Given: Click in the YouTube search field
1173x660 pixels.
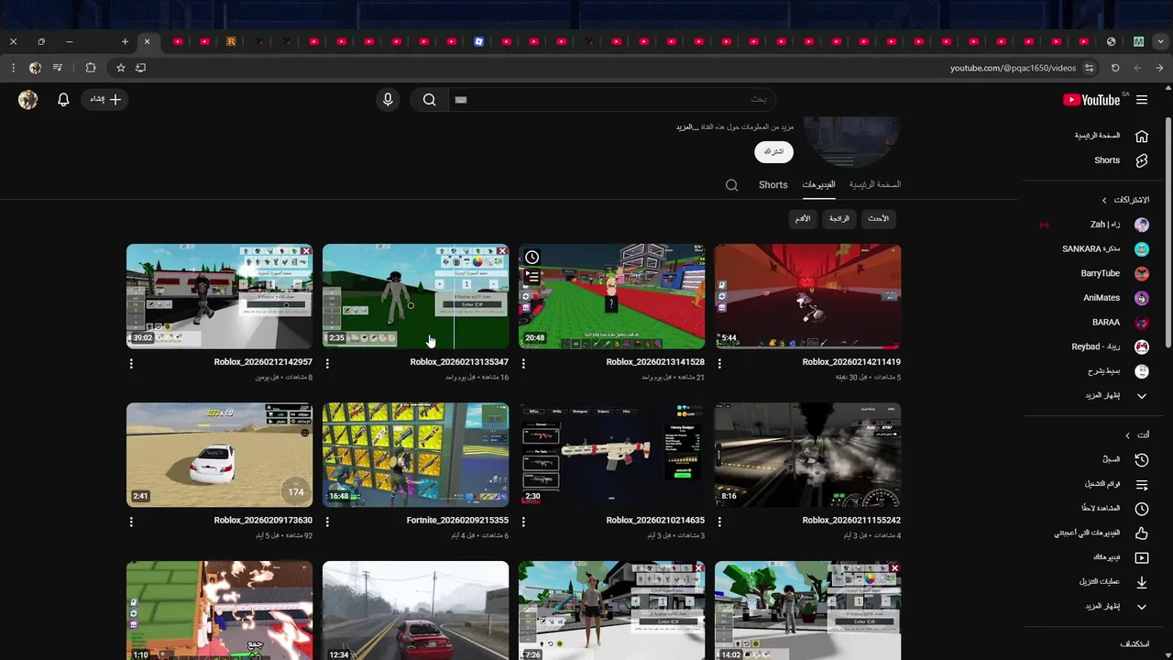Looking at the screenshot, I should click(x=612, y=100).
